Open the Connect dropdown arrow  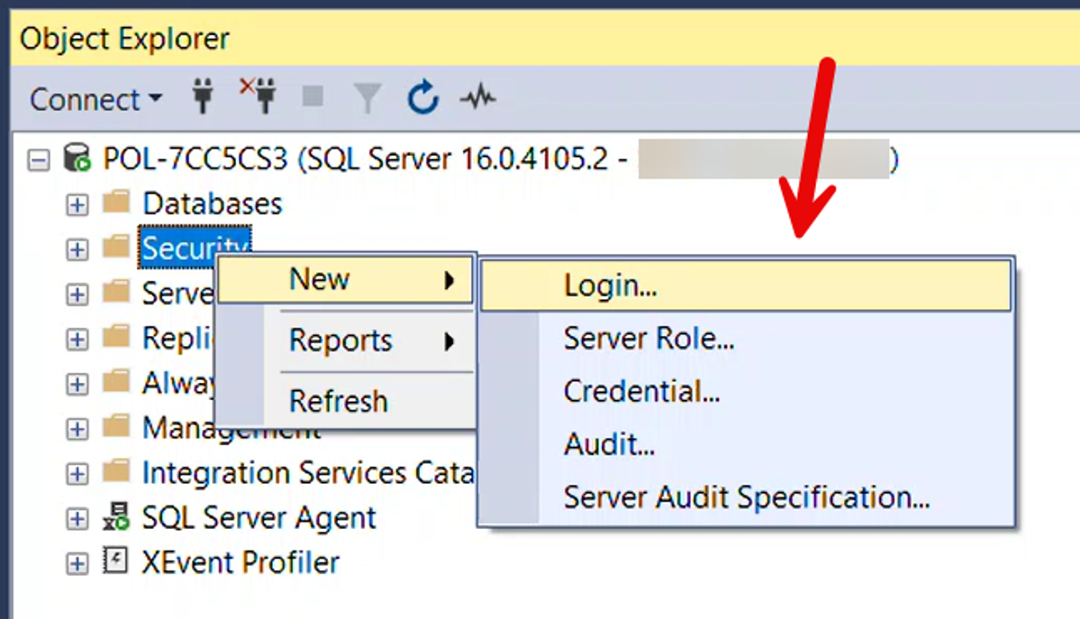coord(153,99)
